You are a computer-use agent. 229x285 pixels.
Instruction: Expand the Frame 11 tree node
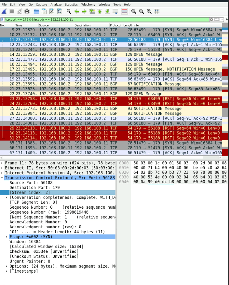2,163
